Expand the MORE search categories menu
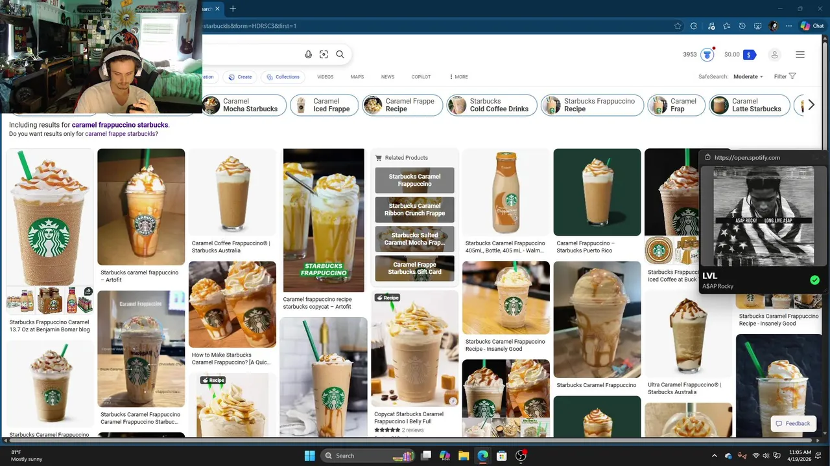 [x=458, y=76]
